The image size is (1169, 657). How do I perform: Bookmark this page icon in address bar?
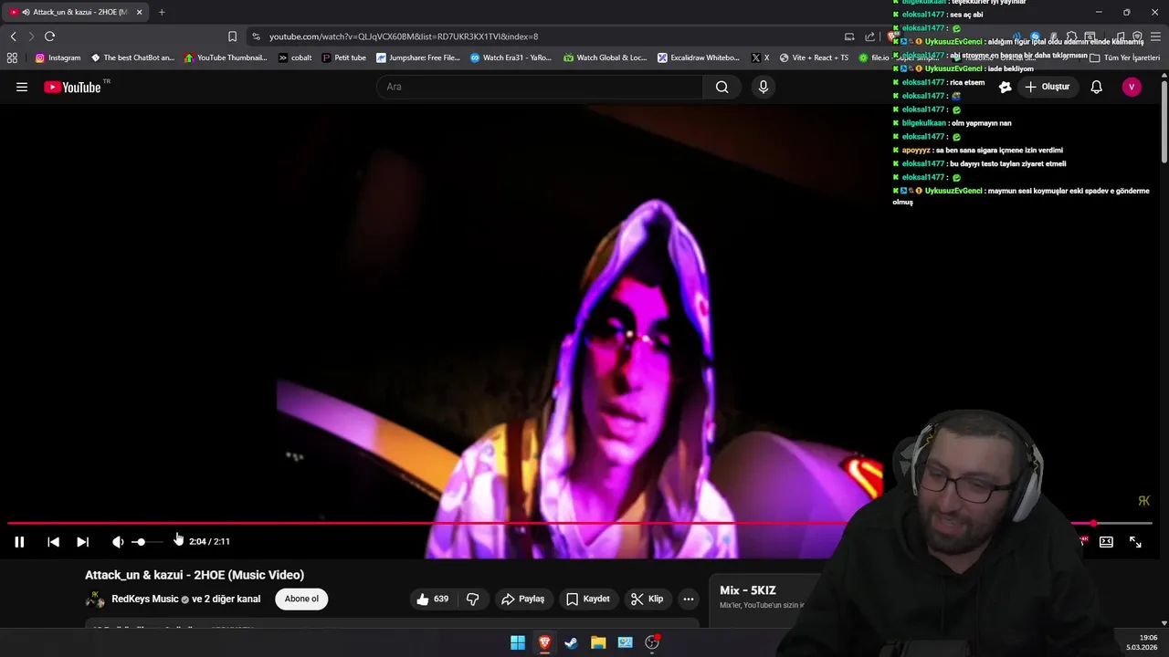(232, 36)
